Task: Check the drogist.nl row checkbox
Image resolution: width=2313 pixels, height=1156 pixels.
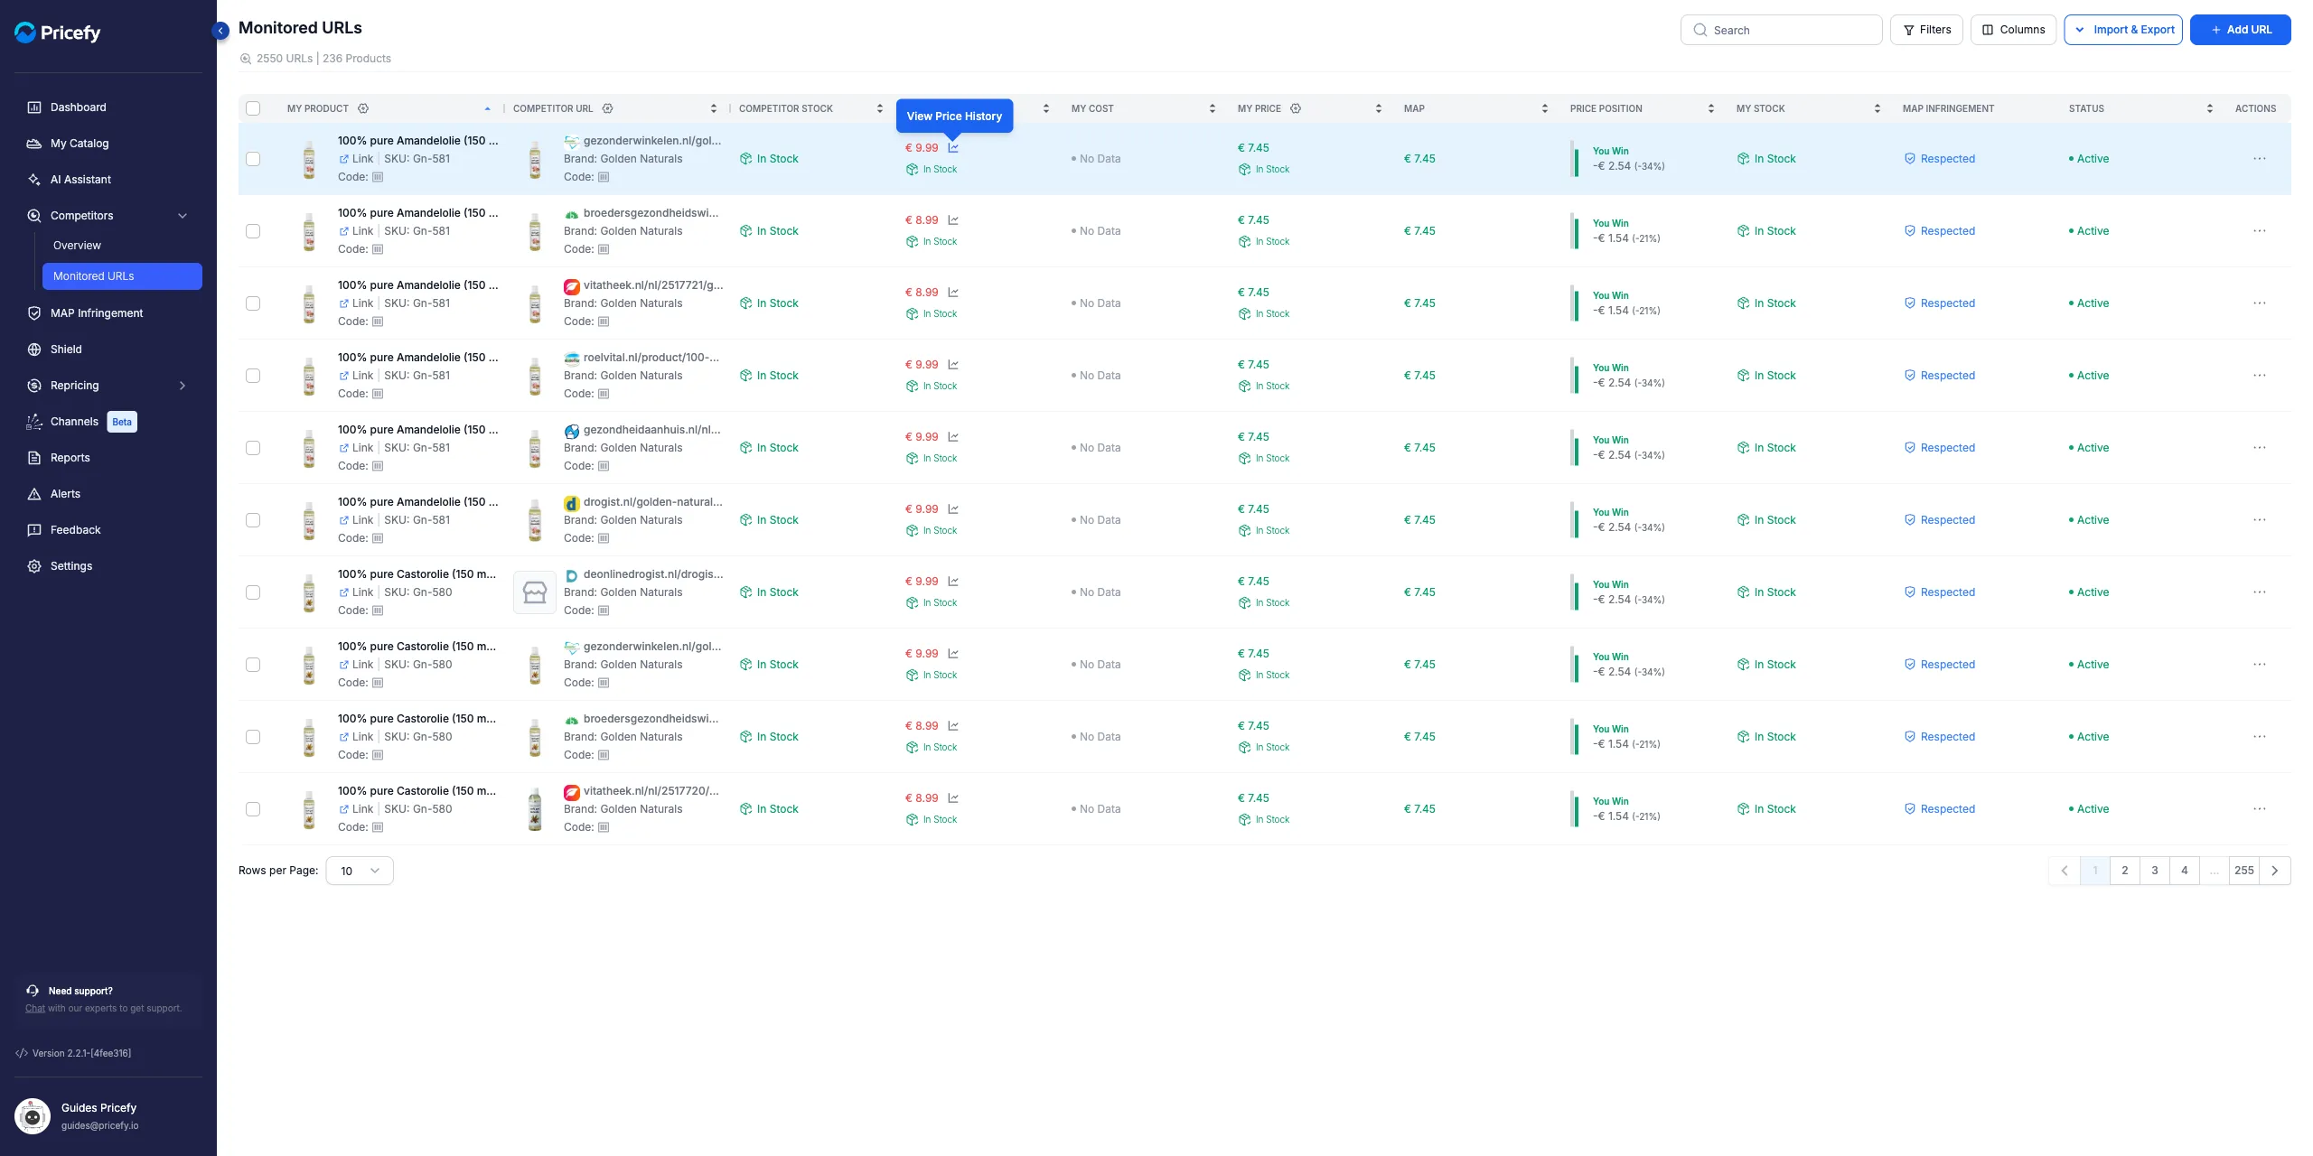Action: 253,520
